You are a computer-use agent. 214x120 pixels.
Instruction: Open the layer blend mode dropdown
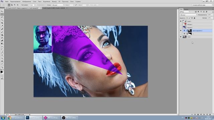(x=188, y=15)
